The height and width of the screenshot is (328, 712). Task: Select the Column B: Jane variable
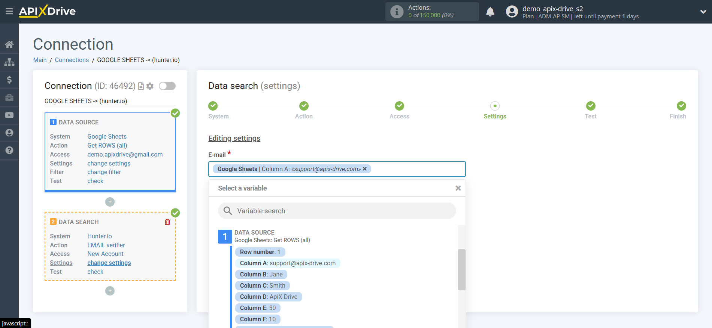tap(261, 275)
